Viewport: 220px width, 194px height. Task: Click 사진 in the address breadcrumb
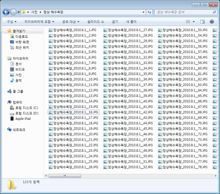[x=34, y=12]
